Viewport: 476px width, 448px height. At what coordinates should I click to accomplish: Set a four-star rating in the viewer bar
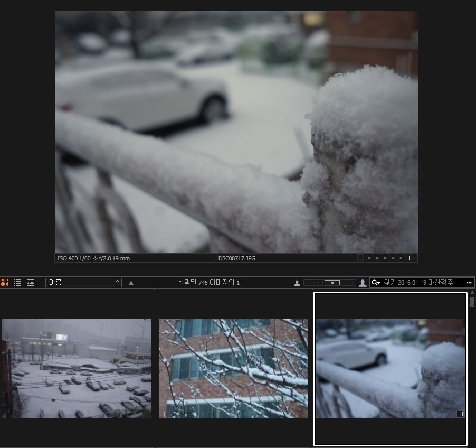393,258
